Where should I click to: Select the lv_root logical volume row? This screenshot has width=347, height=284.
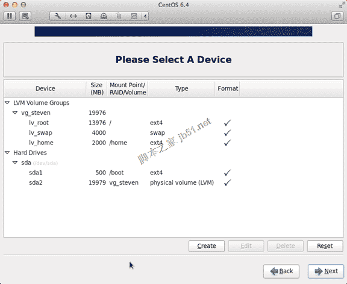[173, 123]
